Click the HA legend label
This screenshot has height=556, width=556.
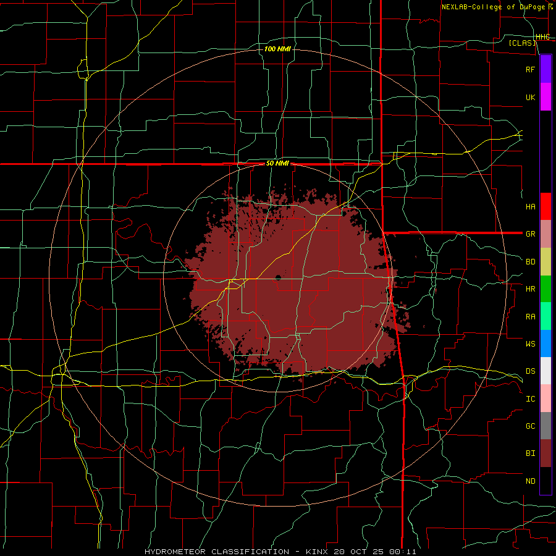pos(530,206)
